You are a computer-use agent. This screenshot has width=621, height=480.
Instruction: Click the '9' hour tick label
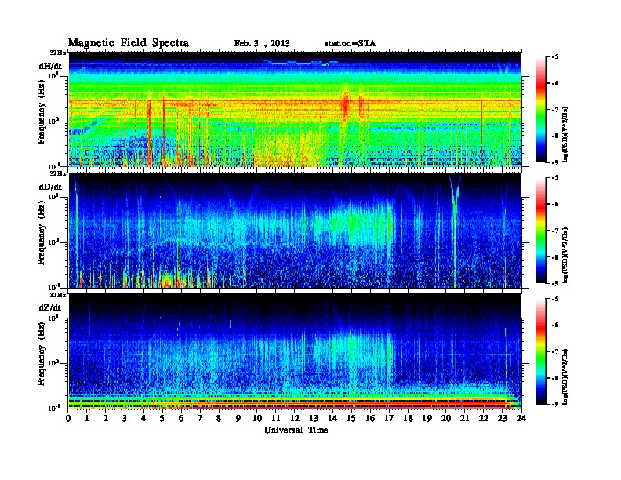coord(238,419)
